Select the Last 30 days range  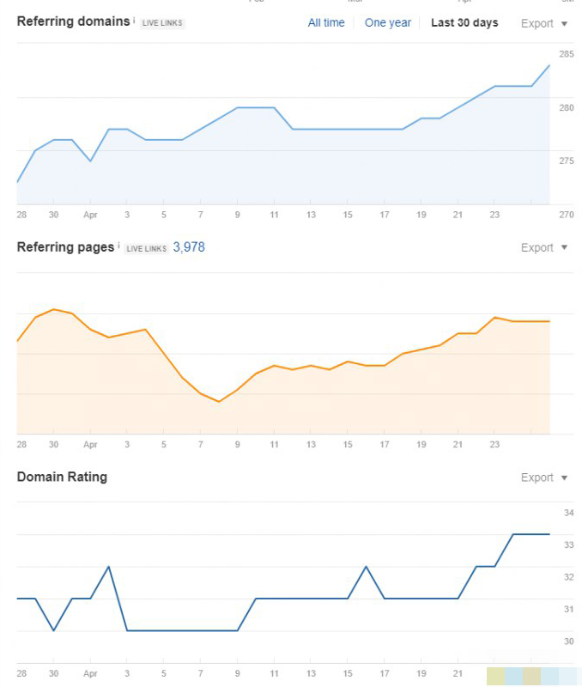(464, 23)
